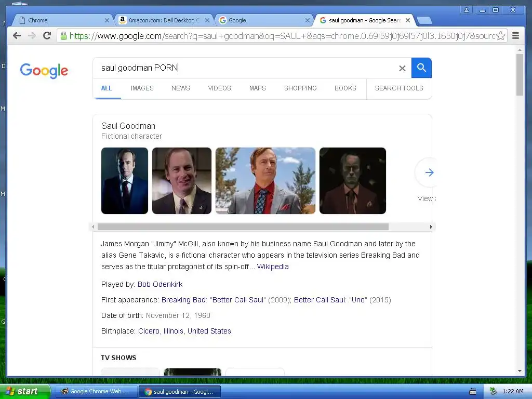Screen dimensions: 532x399
Task: Open the dark blue suit portrait thumbnail
Action: coord(125,181)
